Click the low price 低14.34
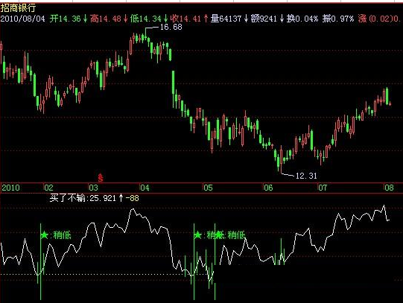Image resolution: width=403 pixels, height=303 pixels. pos(146,19)
